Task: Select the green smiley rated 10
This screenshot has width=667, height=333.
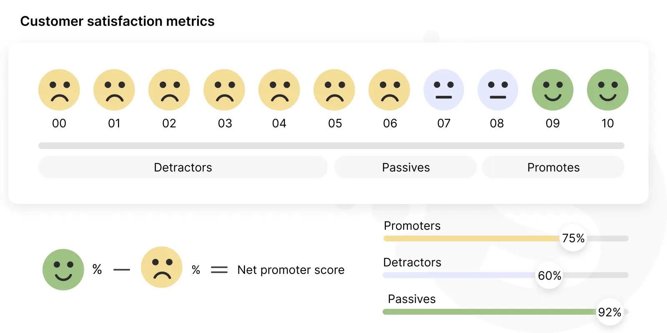Action: [608, 90]
